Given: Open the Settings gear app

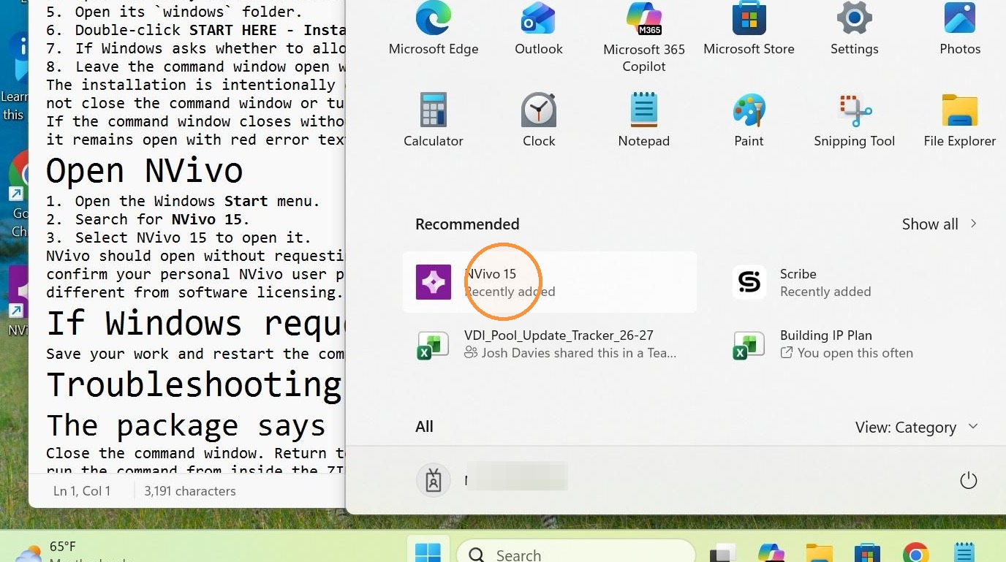Looking at the screenshot, I should pyautogui.click(x=854, y=29).
